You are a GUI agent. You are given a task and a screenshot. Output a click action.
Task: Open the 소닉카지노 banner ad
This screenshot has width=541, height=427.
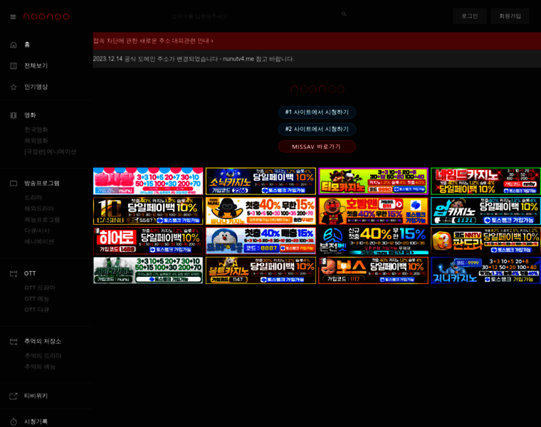click(x=261, y=181)
